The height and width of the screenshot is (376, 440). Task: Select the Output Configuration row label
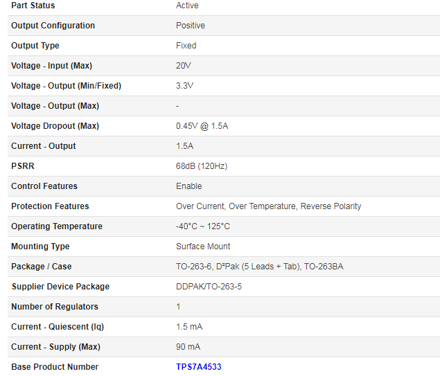coord(53,26)
